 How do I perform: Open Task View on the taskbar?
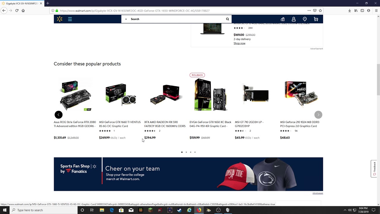92,210
